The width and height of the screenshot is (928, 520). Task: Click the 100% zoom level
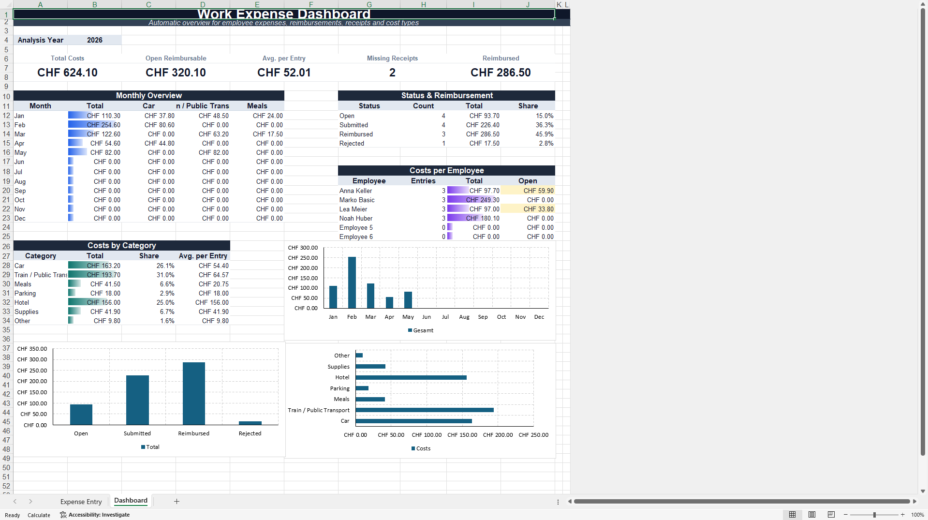coord(917,515)
